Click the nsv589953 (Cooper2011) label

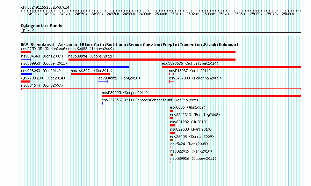pyautogui.click(x=44, y=63)
